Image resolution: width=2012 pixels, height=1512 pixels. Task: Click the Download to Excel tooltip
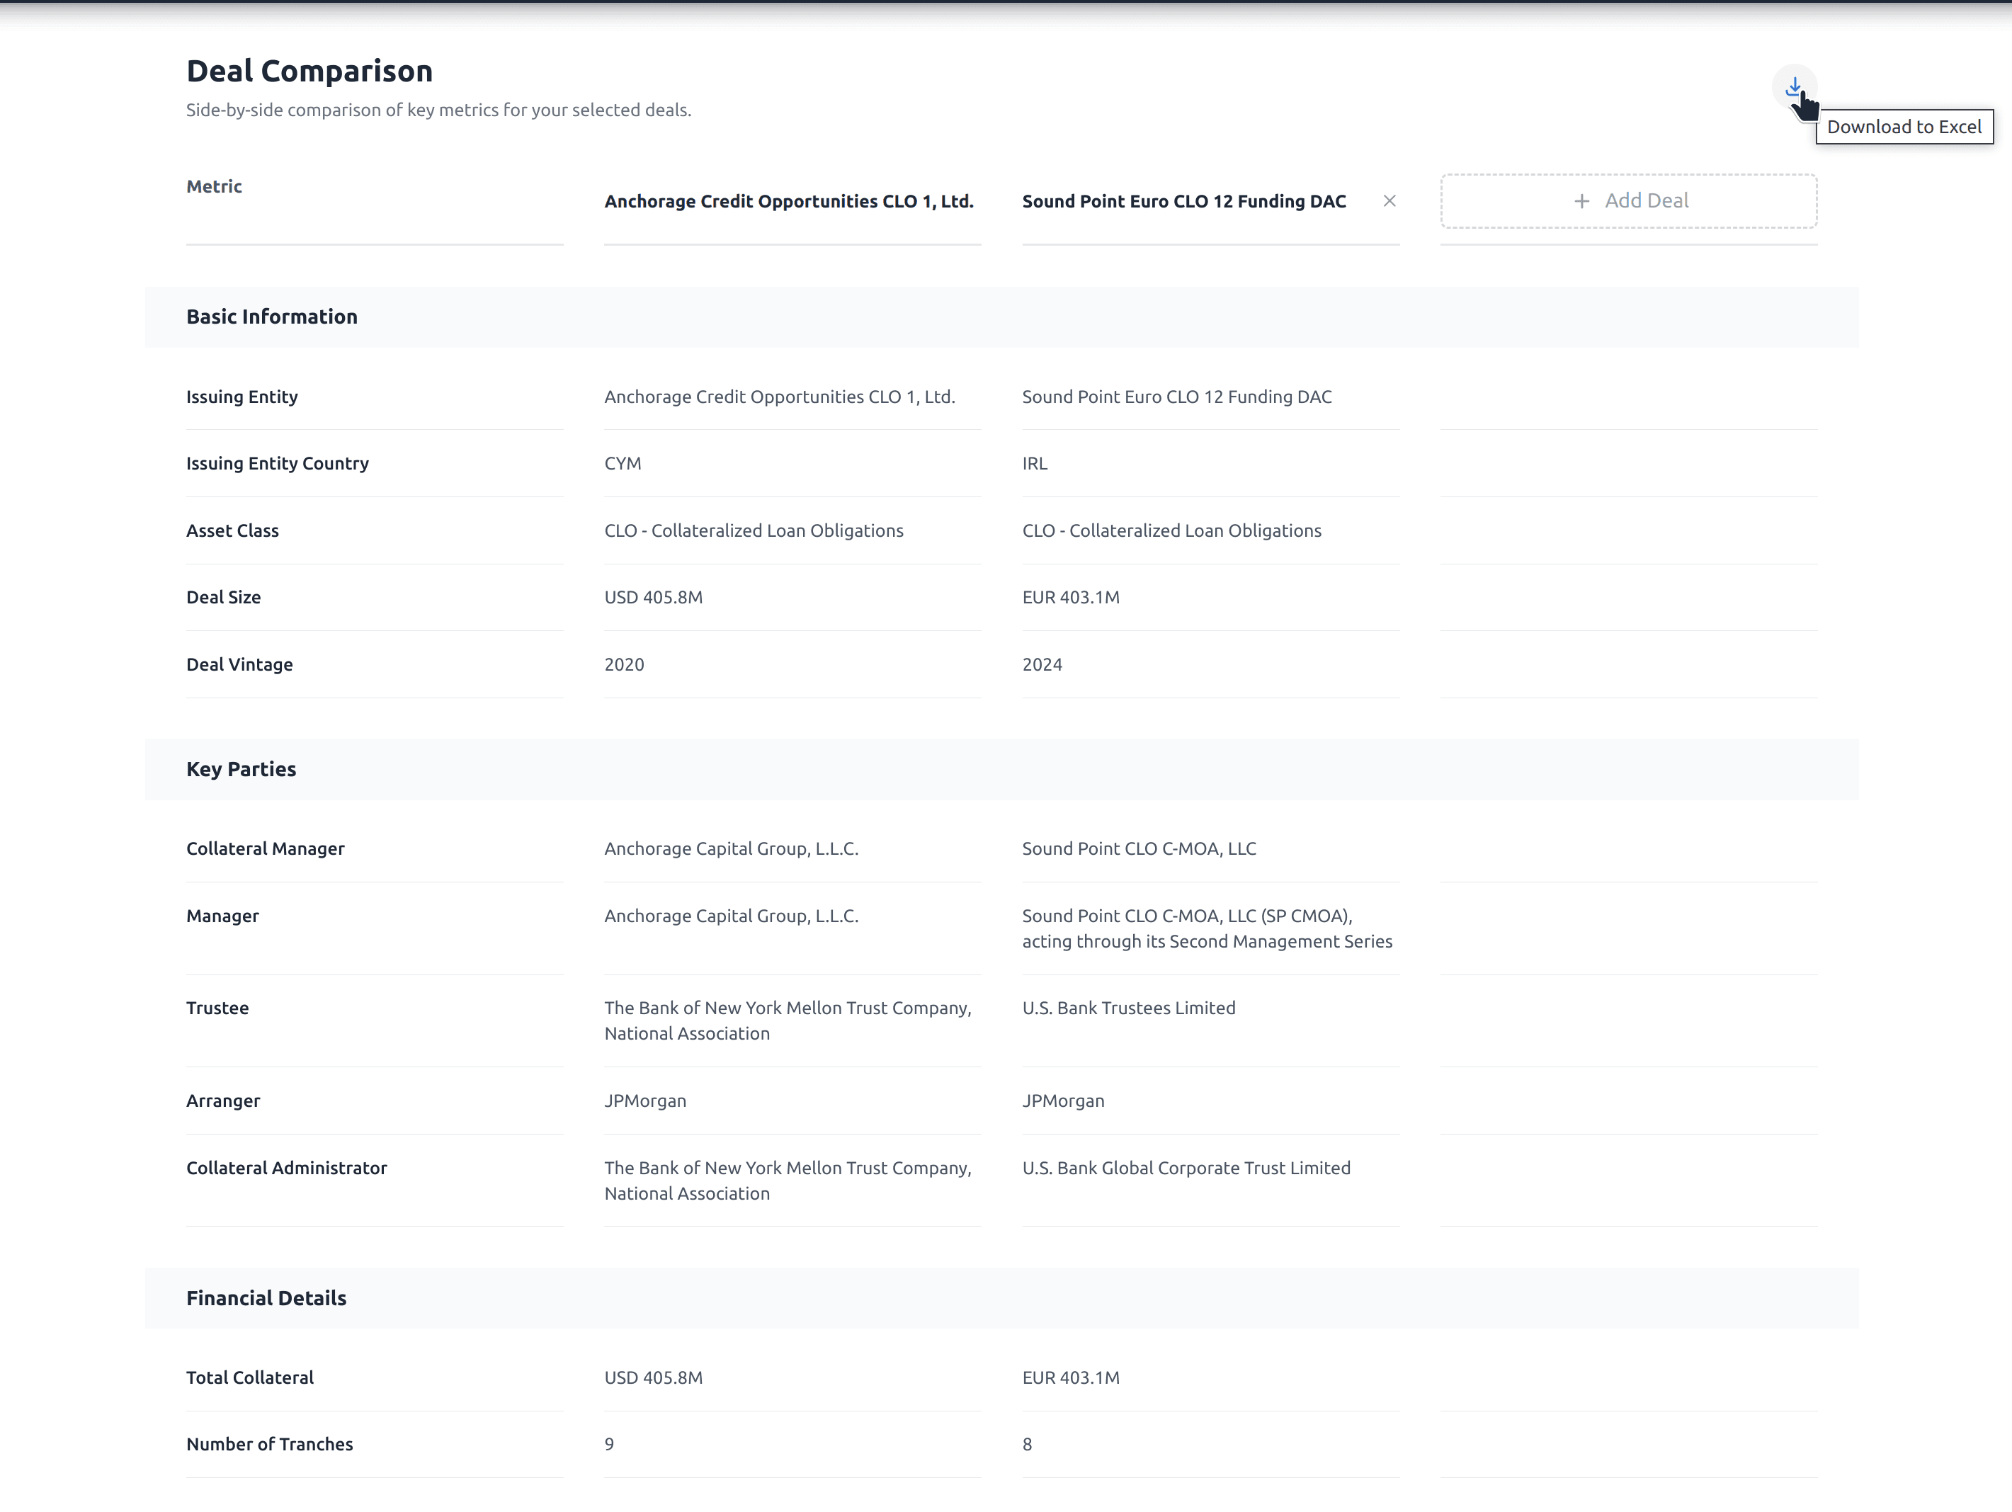pyautogui.click(x=1903, y=127)
